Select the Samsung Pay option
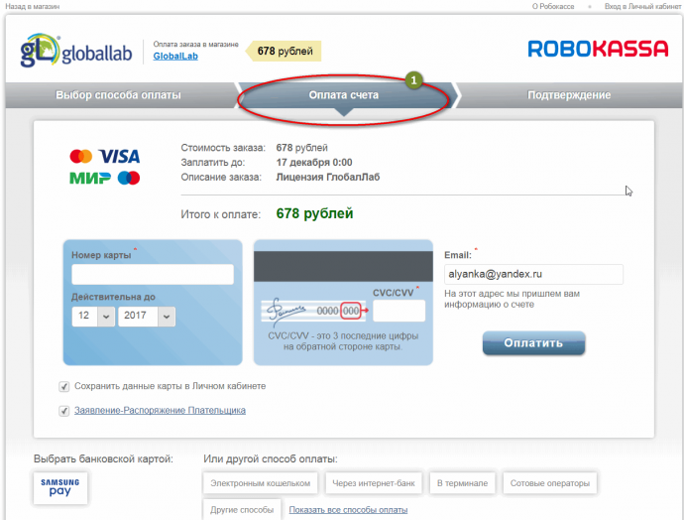Image resolution: width=684 pixels, height=520 pixels. [60, 487]
